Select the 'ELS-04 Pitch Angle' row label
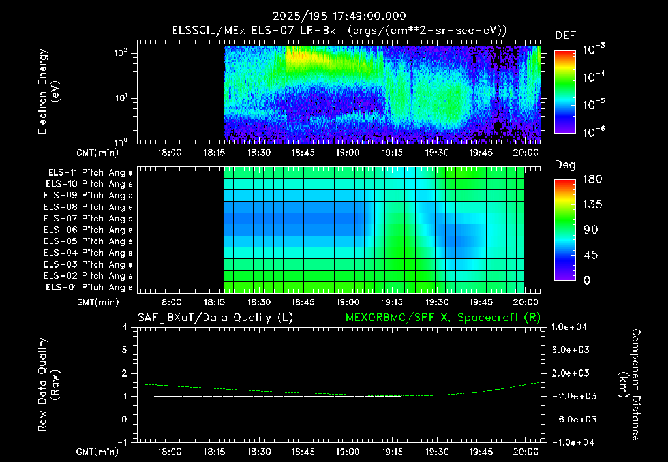This screenshot has height=462, width=668. click(88, 253)
